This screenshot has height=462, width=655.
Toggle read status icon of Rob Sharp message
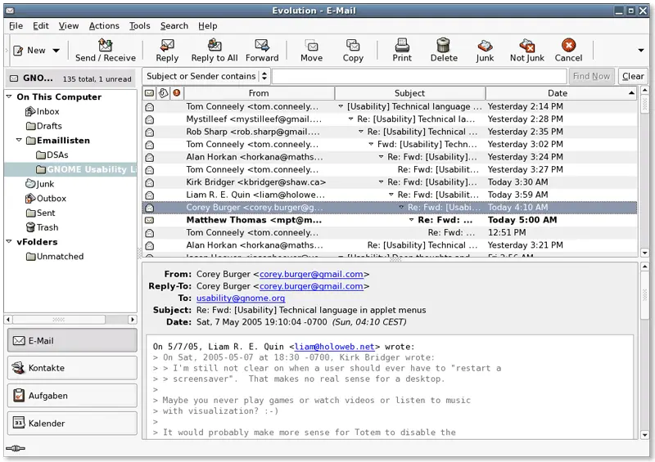coord(149,132)
